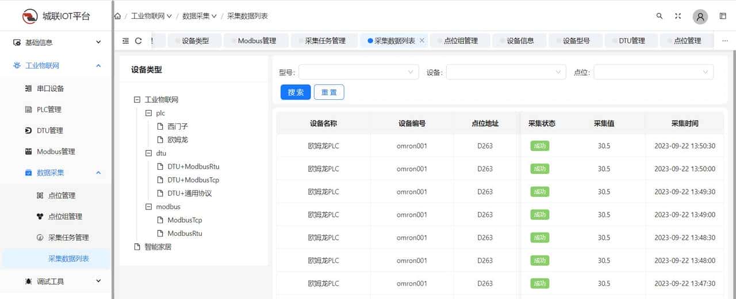Open the tab overflow menu (three dots)
736x299 pixels.
click(x=724, y=41)
